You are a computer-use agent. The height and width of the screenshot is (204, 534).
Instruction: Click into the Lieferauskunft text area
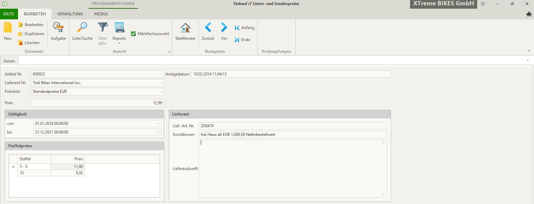point(291,169)
